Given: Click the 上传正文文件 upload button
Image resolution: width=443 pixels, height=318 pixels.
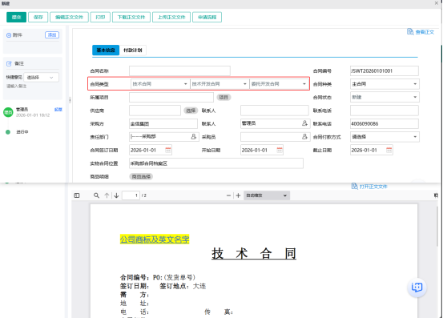Looking at the screenshot, I should (x=171, y=18).
